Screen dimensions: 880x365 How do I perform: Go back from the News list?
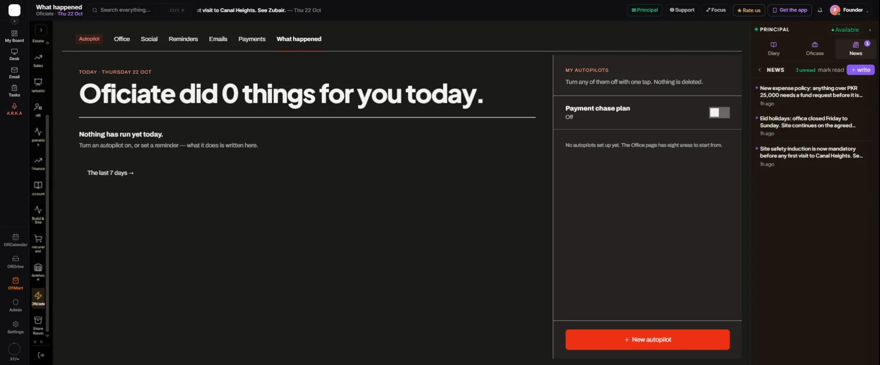(x=760, y=70)
